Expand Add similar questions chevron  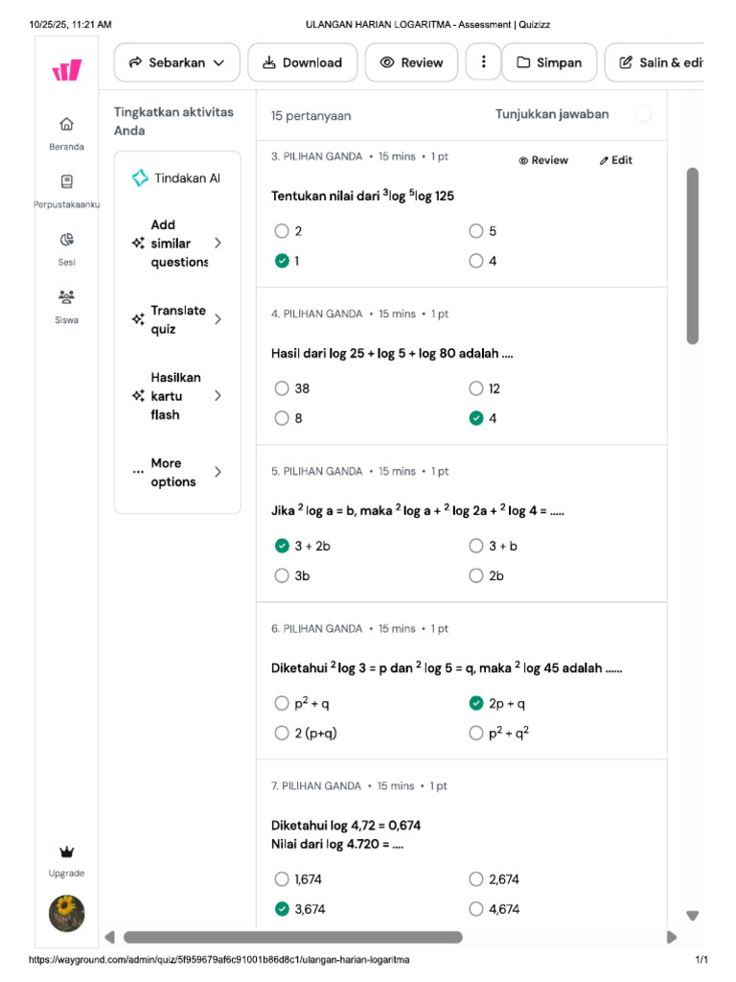218,243
